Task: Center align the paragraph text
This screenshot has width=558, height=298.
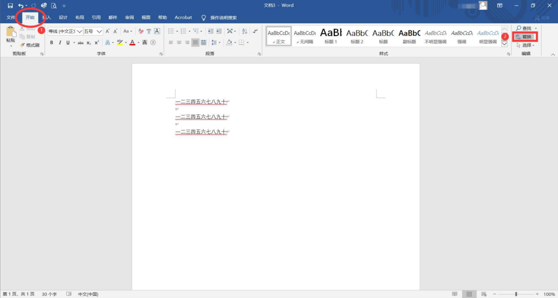Action: click(x=179, y=43)
